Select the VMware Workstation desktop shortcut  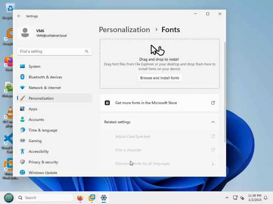point(8,169)
